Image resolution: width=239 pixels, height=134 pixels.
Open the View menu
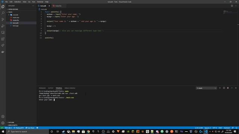pos(25,2)
